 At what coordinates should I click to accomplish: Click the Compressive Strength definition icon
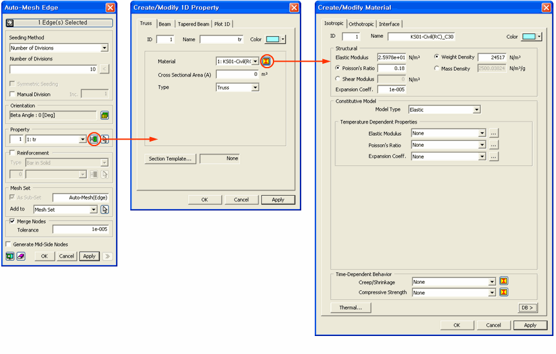[504, 292]
